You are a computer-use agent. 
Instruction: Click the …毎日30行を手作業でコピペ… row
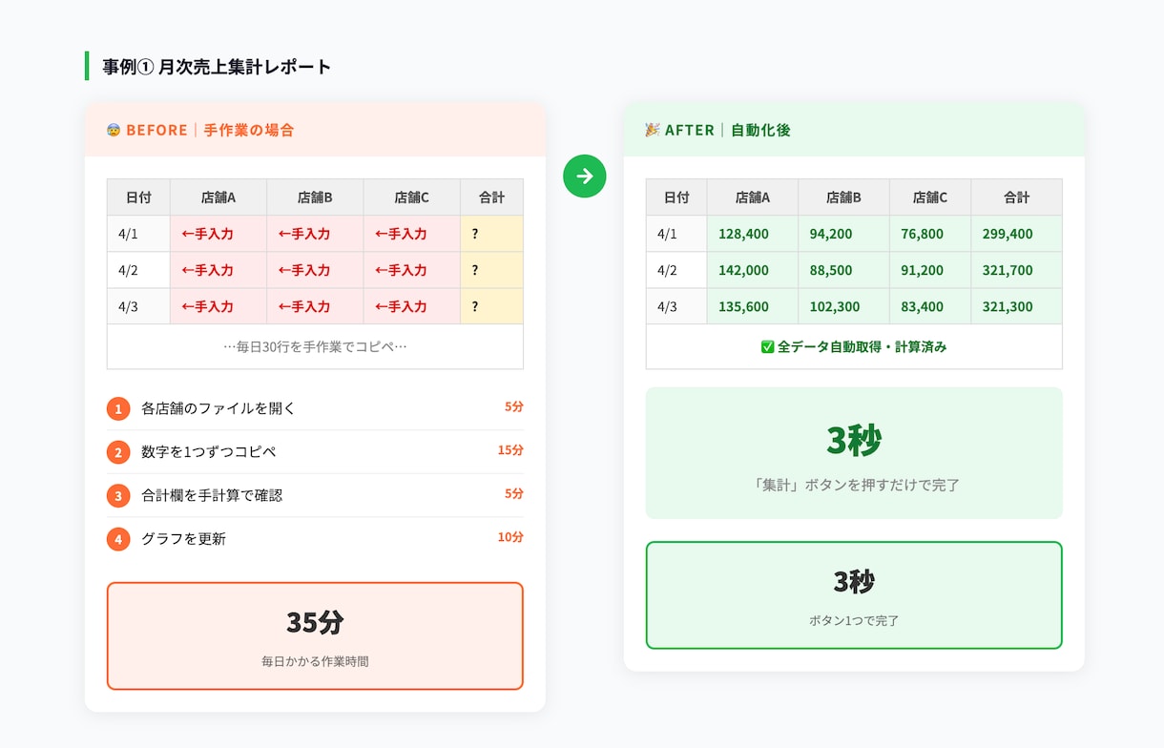(x=315, y=346)
